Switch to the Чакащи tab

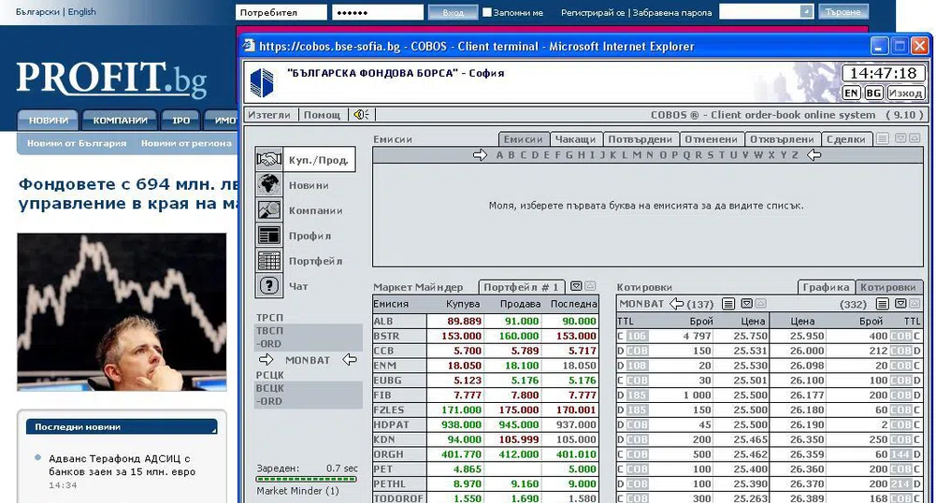click(574, 139)
